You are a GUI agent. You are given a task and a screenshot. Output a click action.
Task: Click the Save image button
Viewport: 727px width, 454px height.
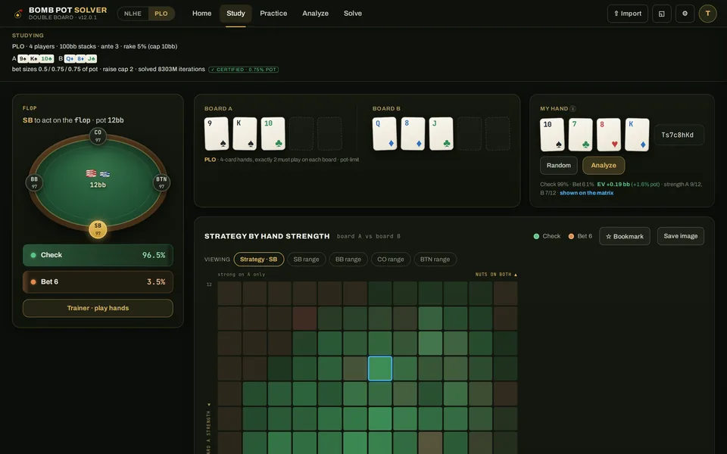681,236
